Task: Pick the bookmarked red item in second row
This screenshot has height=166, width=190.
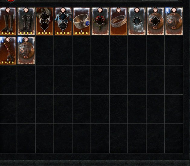Action: (8, 50)
